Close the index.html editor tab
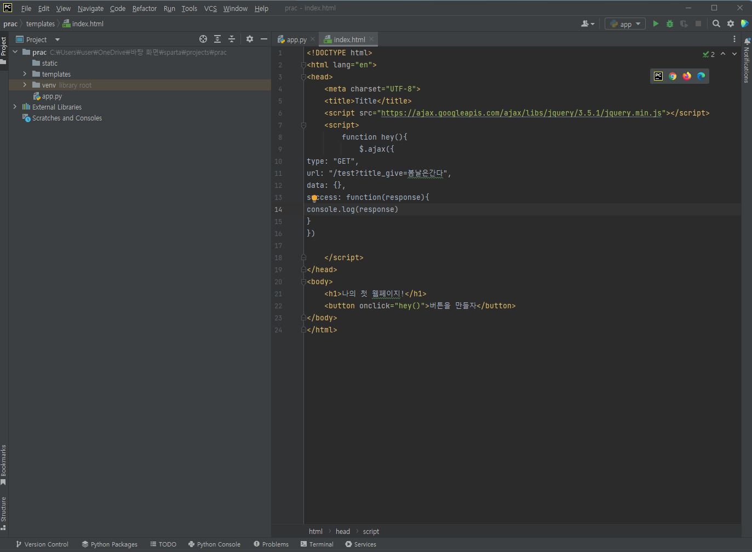Image resolution: width=752 pixels, height=552 pixels. pyautogui.click(x=371, y=39)
